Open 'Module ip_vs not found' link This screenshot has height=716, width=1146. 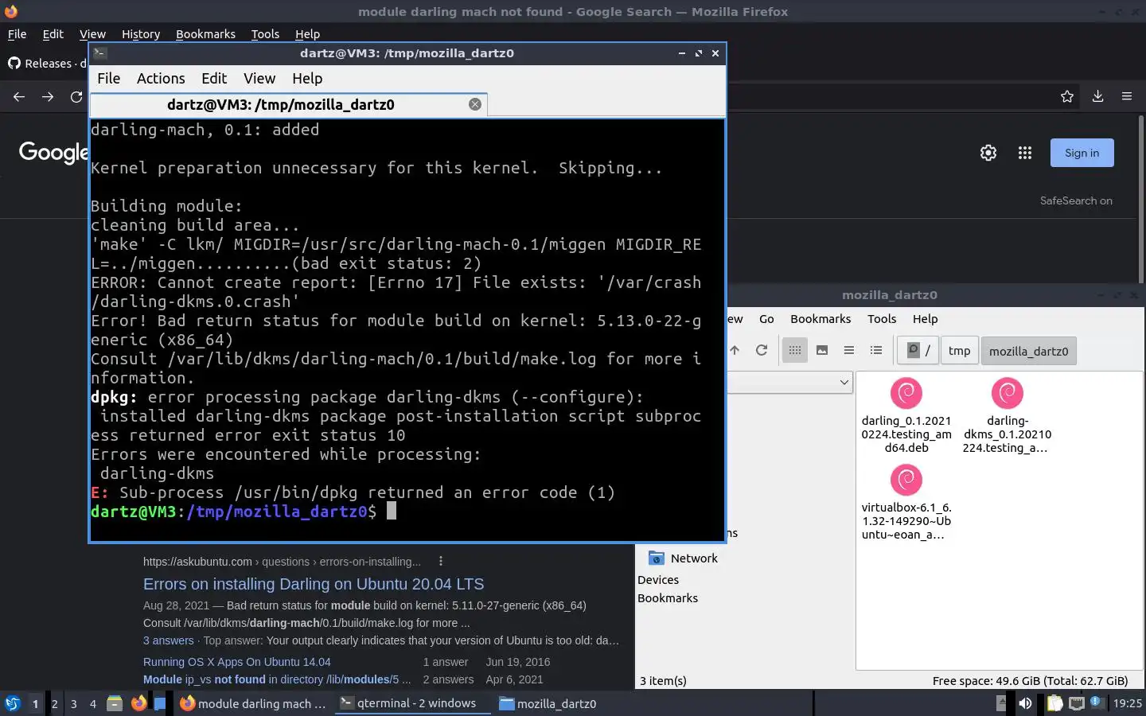tap(277, 679)
